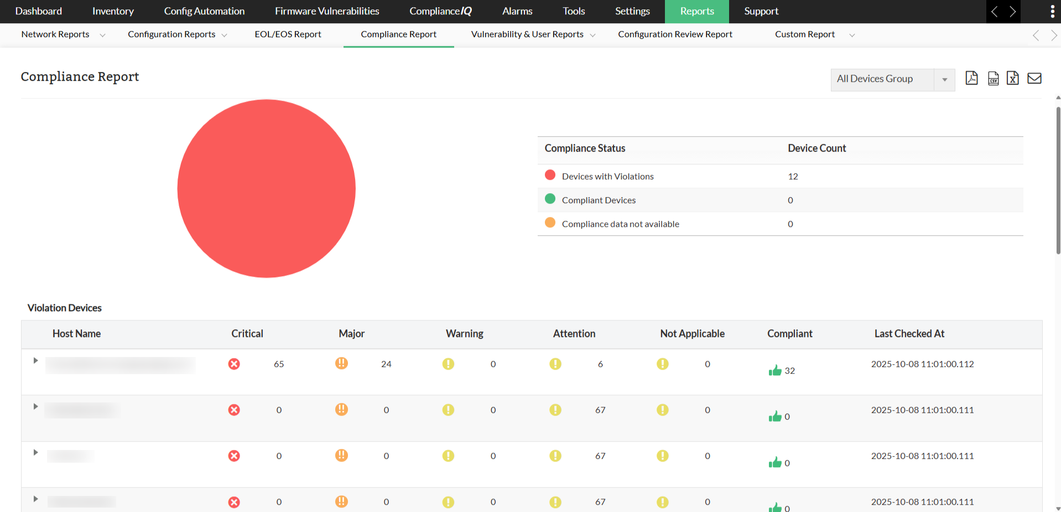The width and height of the screenshot is (1061, 512).
Task: Click the first row's green thumbs-up icon
Action: pos(775,370)
